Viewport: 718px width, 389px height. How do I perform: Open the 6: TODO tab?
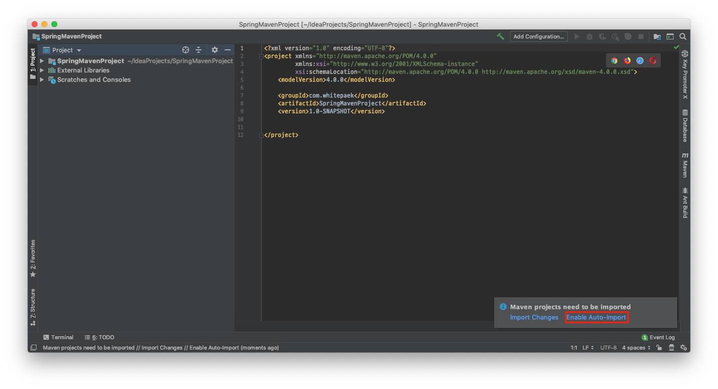point(99,338)
